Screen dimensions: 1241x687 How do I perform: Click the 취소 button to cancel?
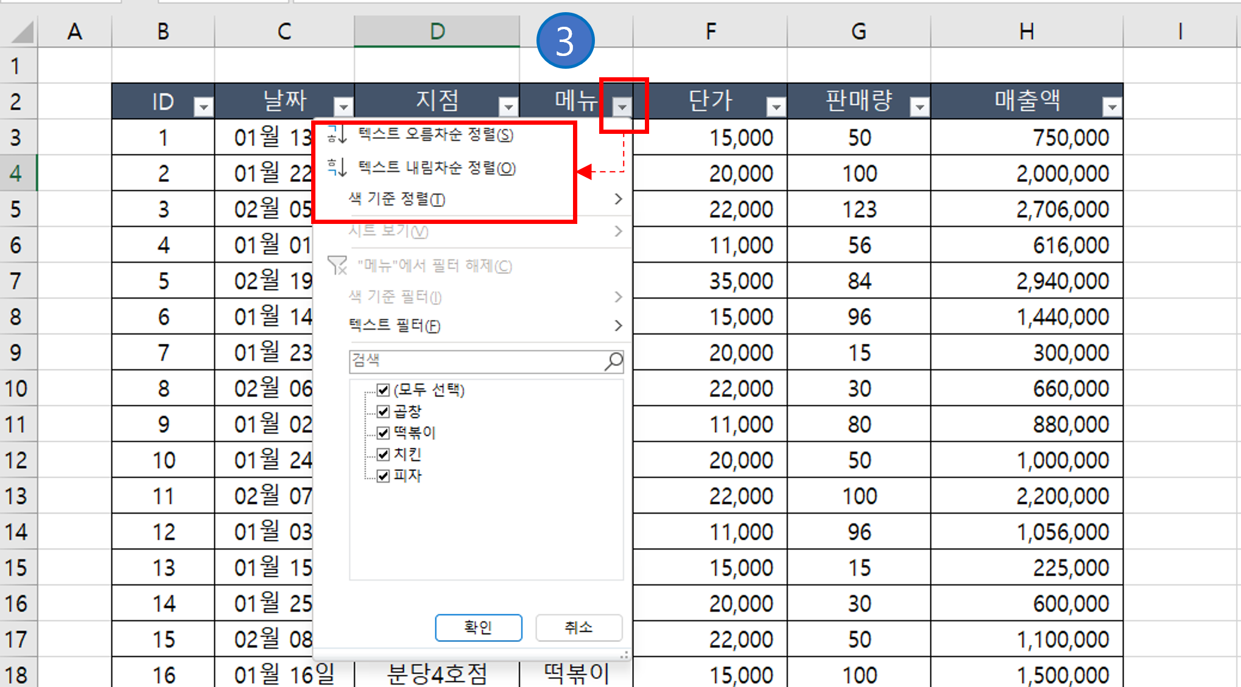[578, 627]
